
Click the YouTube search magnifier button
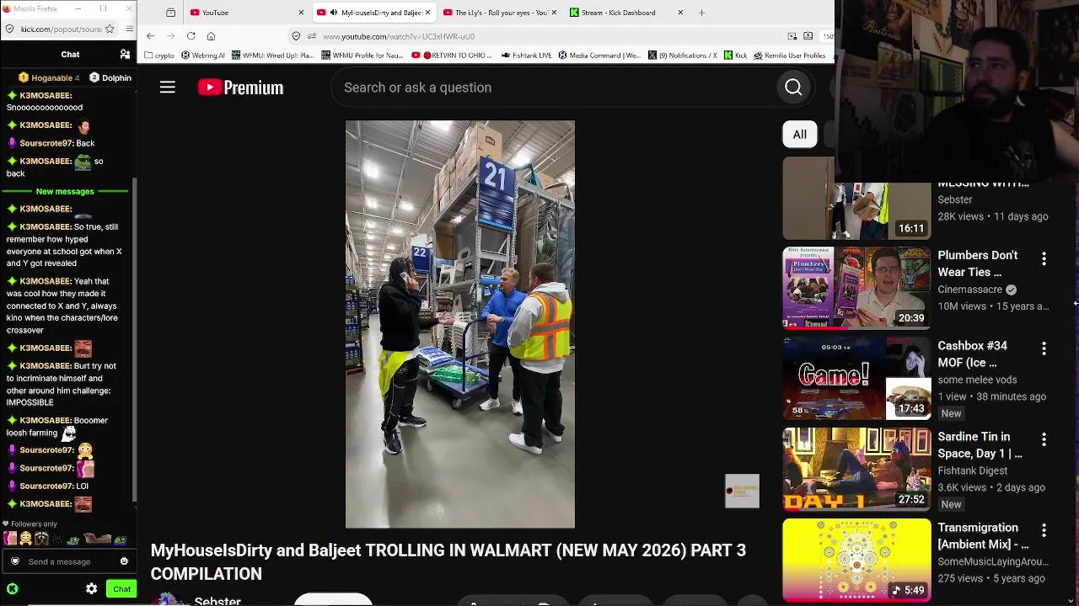click(x=793, y=88)
